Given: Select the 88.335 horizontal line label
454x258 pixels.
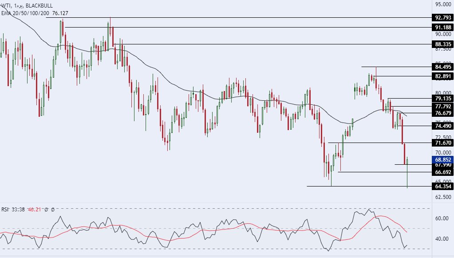Looking at the screenshot, I should coord(443,44).
